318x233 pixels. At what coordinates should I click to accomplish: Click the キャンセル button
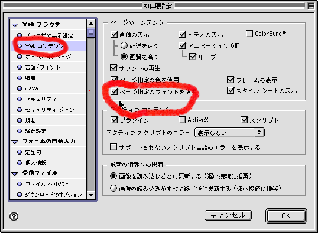228,215
